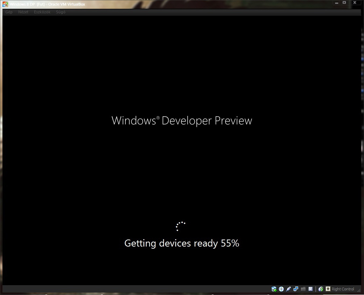Open the Súgó menu
The image size is (364, 295).
[61, 12]
